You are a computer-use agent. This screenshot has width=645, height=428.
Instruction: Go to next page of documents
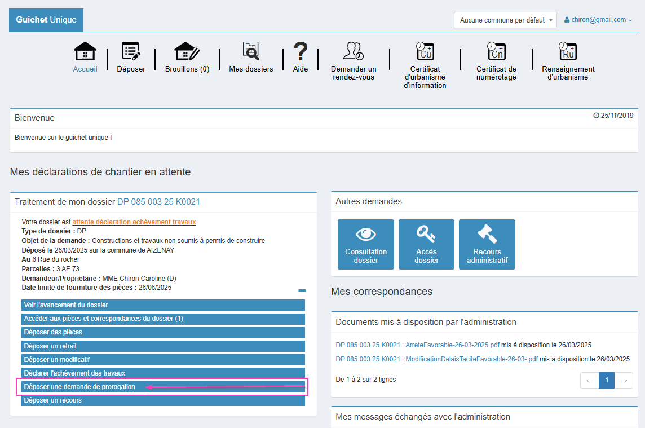[x=624, y=381]
